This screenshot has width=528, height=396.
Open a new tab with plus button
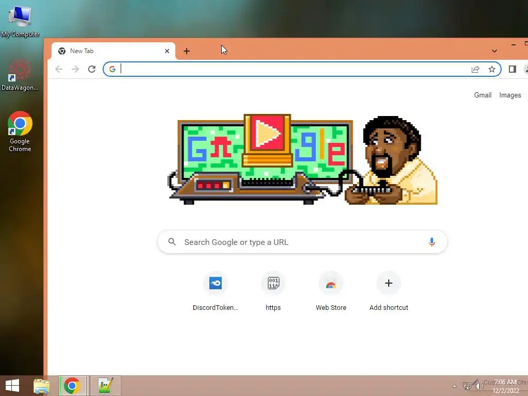[x=187, y=51]
